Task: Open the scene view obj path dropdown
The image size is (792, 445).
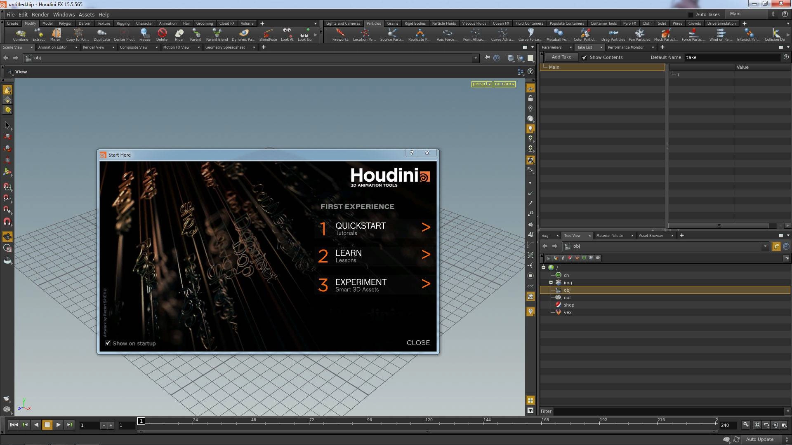Action: (476, 58)
